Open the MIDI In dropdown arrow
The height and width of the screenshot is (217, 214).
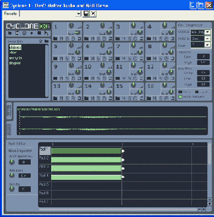click(x=208, y=39)
